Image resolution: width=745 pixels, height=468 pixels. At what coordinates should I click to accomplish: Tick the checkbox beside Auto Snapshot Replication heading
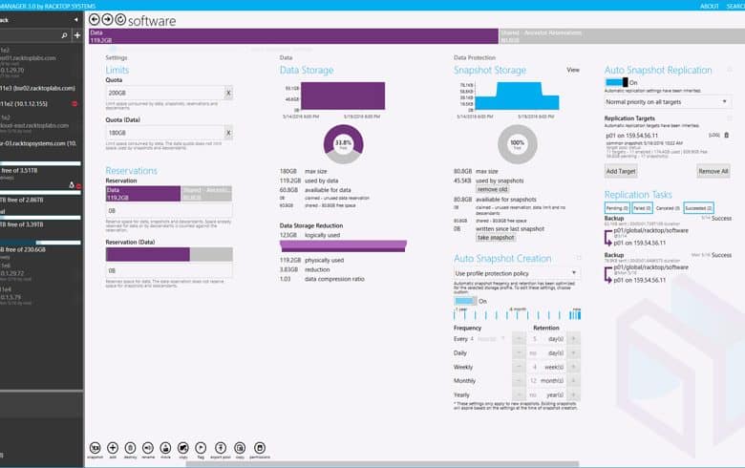click(730, 70)
